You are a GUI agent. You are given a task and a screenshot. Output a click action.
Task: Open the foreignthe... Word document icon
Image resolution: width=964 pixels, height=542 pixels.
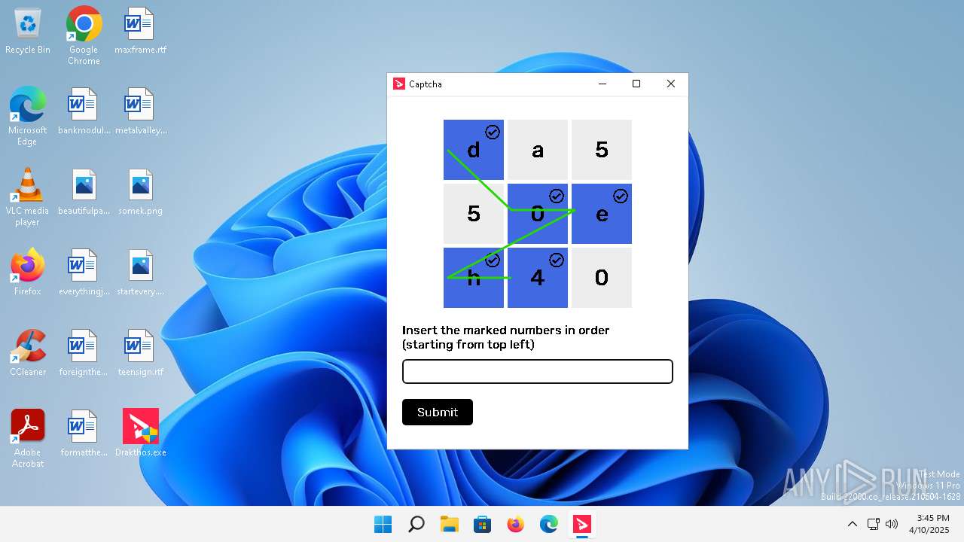[84, 354]
